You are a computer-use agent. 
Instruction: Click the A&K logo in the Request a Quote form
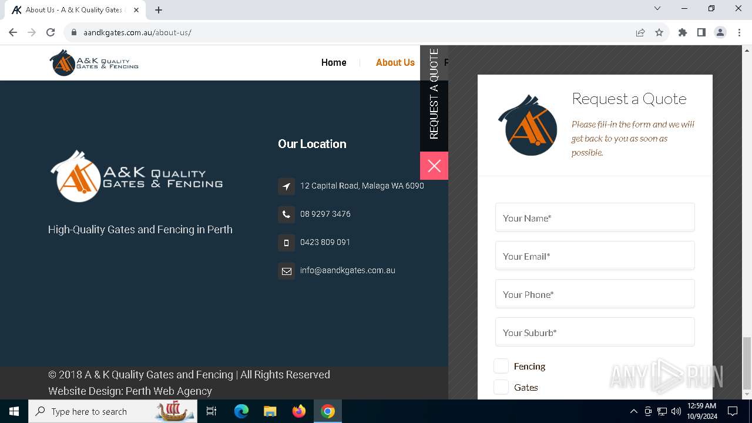point(528,125)
